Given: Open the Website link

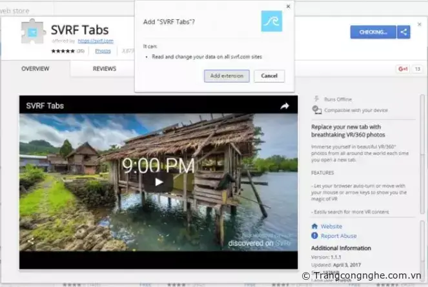Looking at the screenshot, I should [x=331, y=226].
